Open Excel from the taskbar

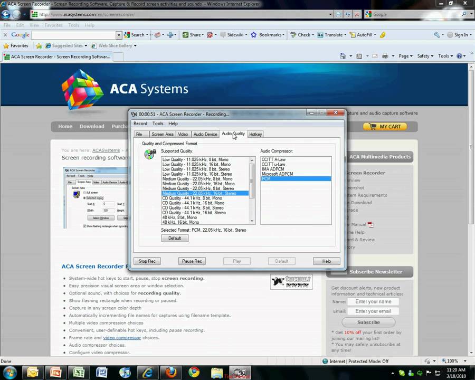click(x=79, y=373)
